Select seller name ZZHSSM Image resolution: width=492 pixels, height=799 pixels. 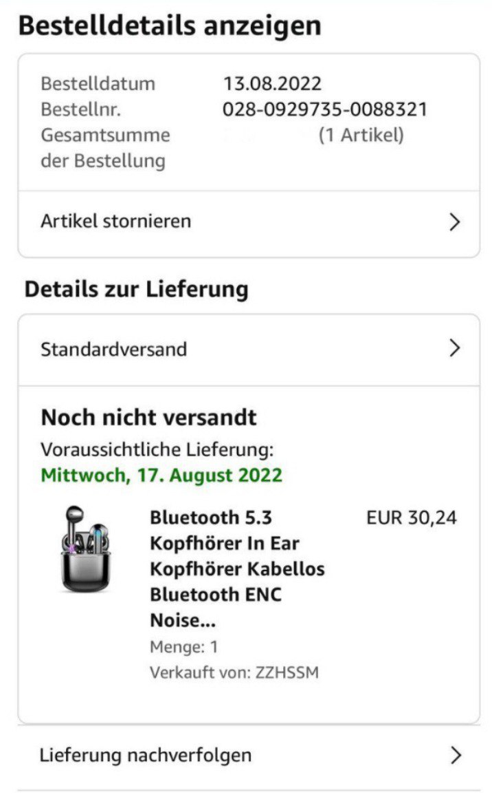(x=287, y=672)
